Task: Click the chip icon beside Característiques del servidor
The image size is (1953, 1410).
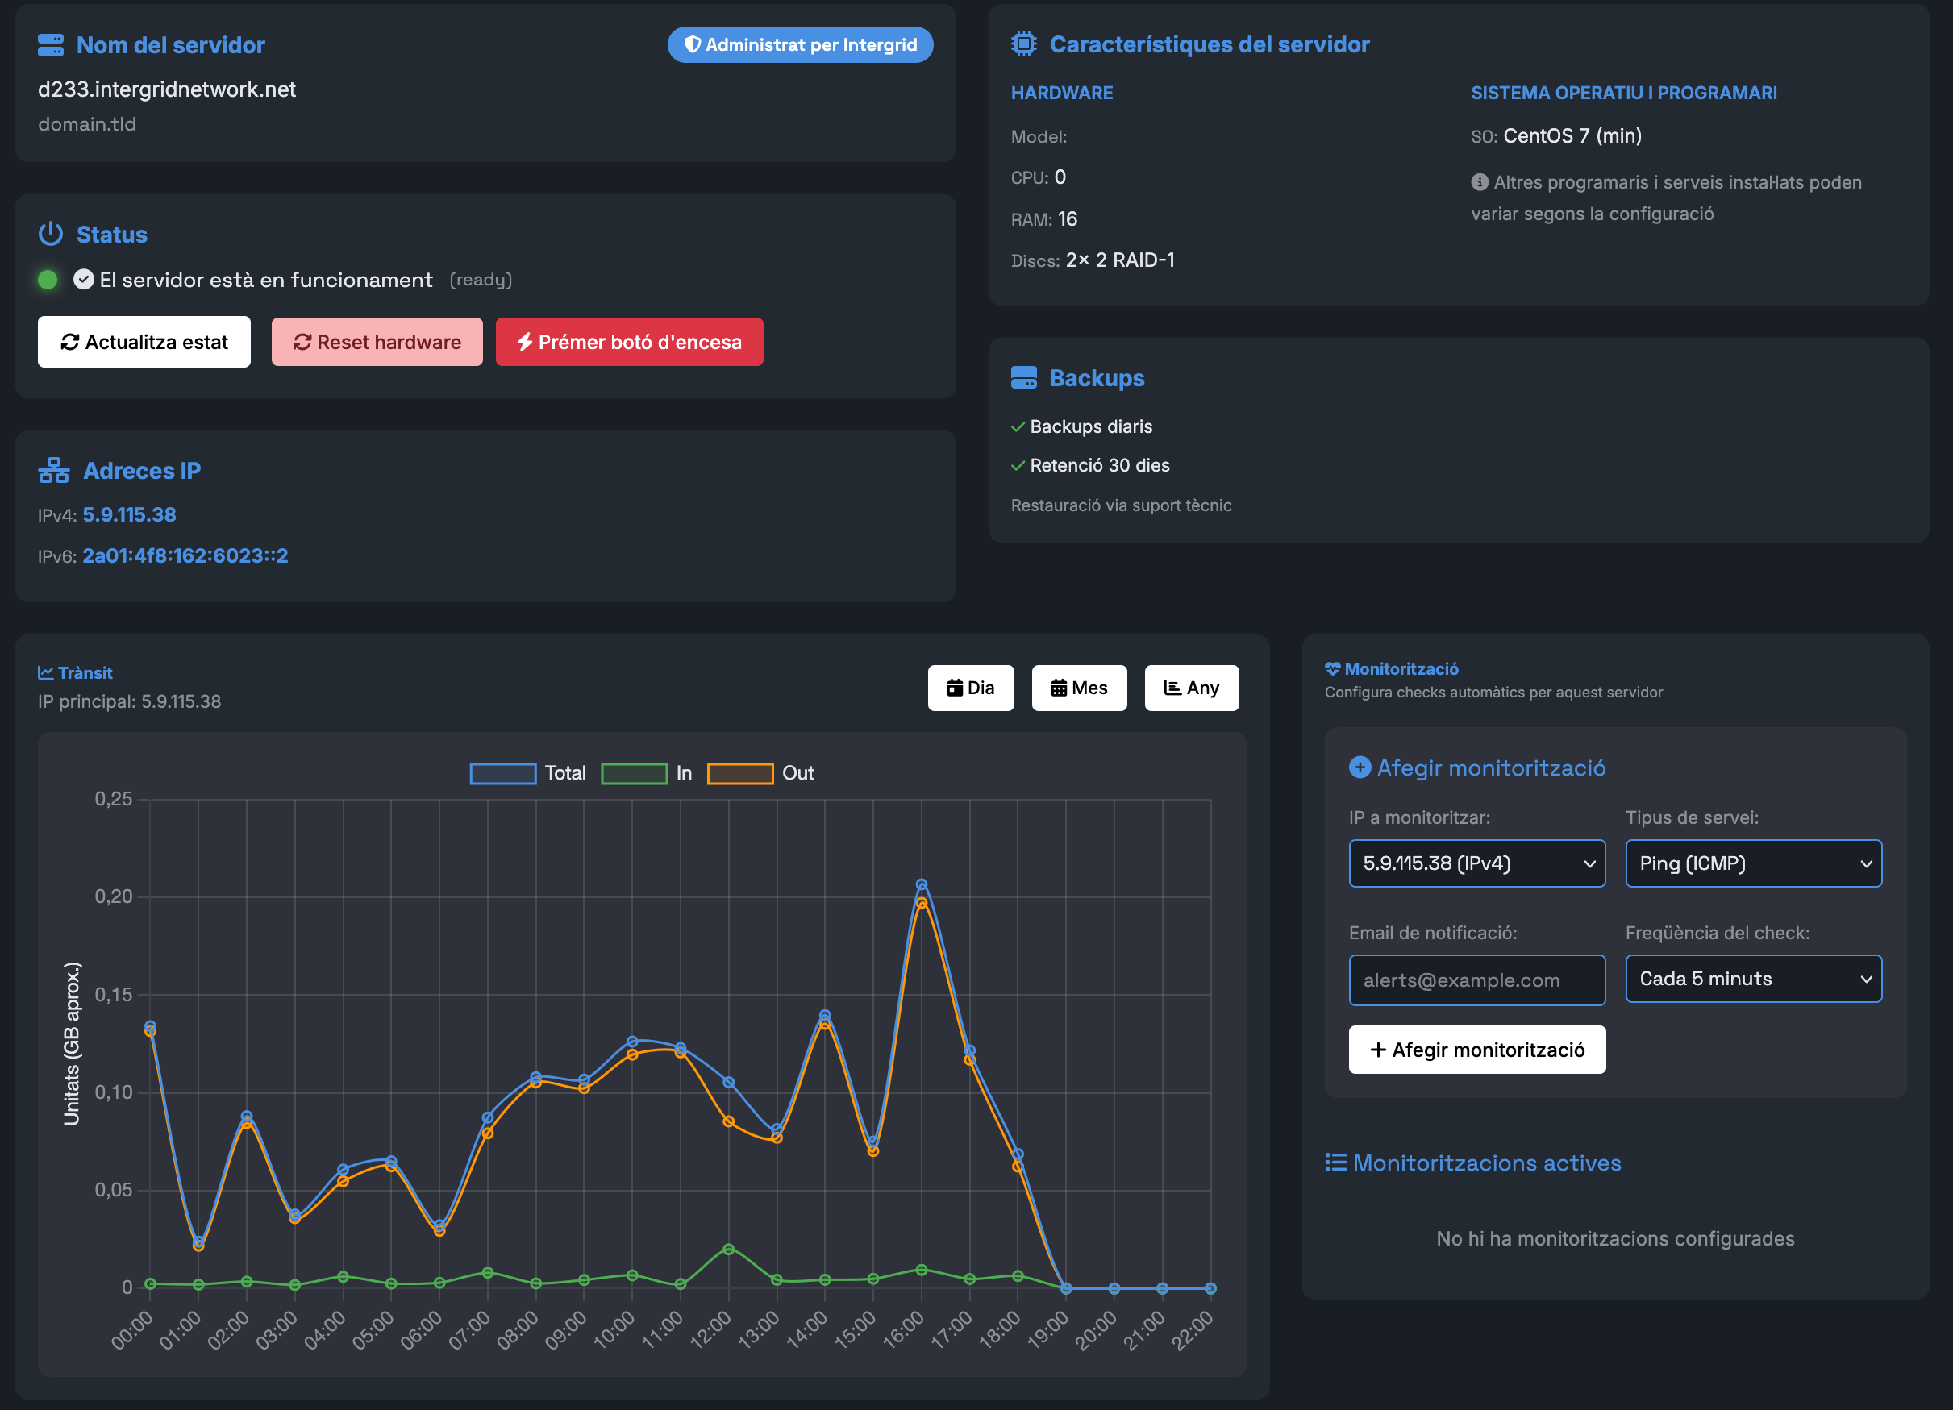Action: coord(1024,44)
